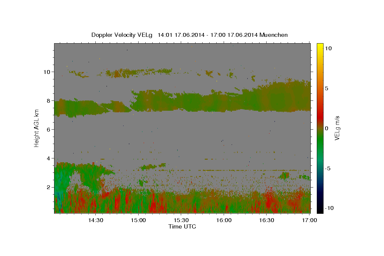Screen dimensions: 384x256
Task: Click the colorbar value label 0
Action: click(326, 128)
